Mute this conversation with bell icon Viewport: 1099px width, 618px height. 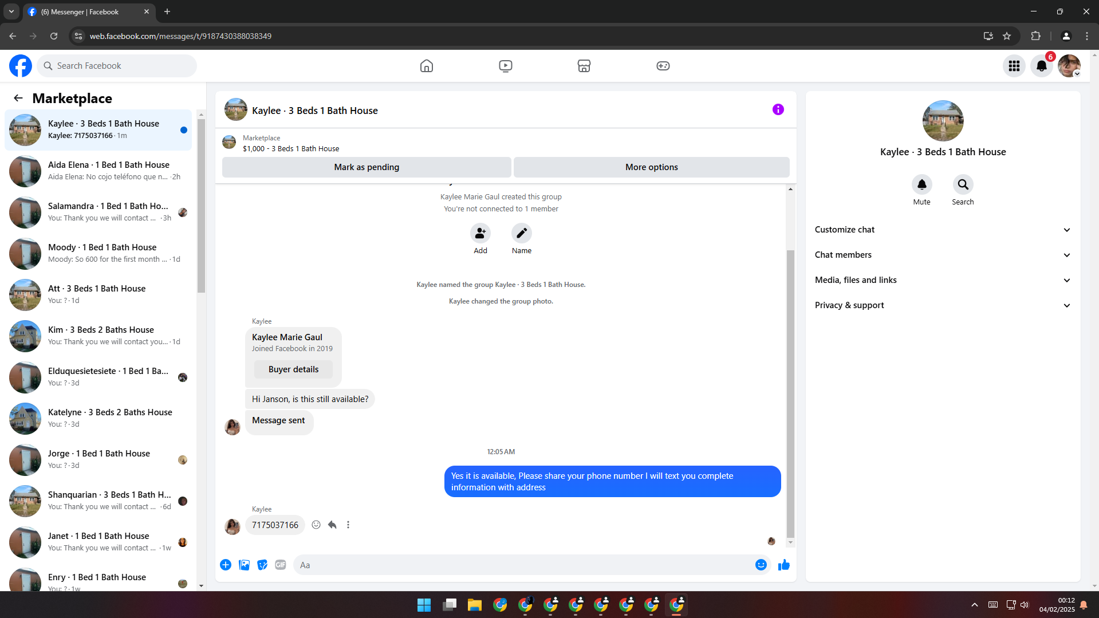pos(921,184)
